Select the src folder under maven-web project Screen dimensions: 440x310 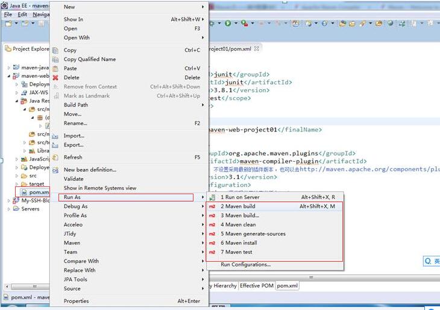coord(29,176)
